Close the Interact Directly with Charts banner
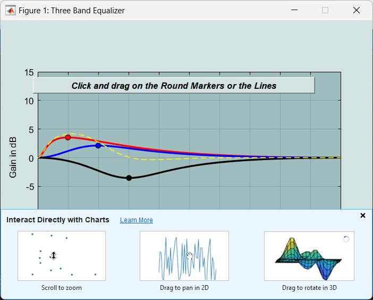Image resolution: width=373 pixels, height=300 pixels. 362,215
